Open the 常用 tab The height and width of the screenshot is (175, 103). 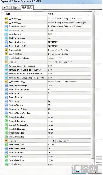[x=15, y=8]
